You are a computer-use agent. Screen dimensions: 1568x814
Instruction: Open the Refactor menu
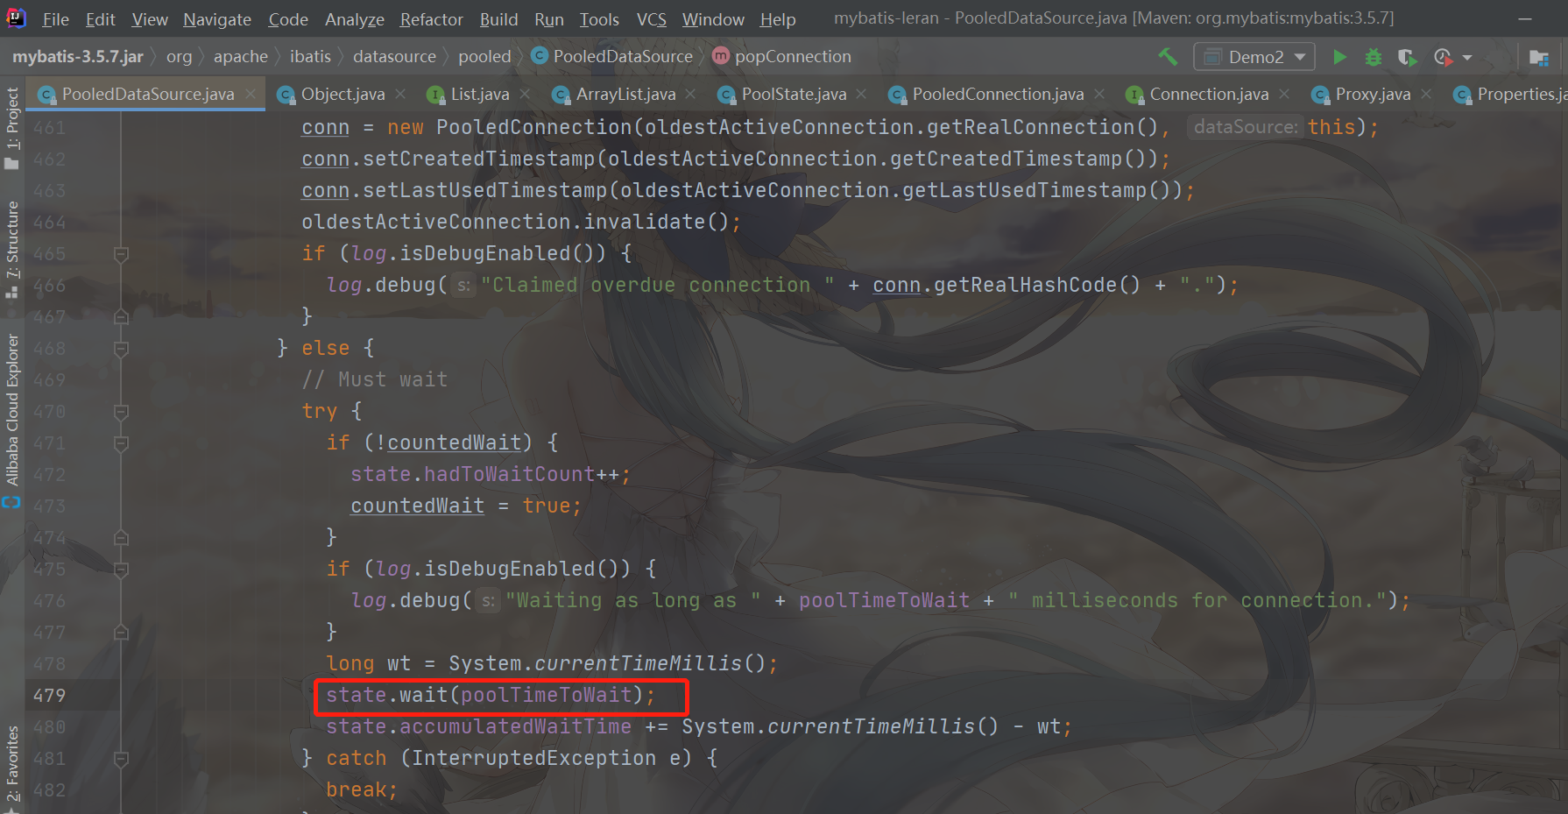tap(432, 19)
